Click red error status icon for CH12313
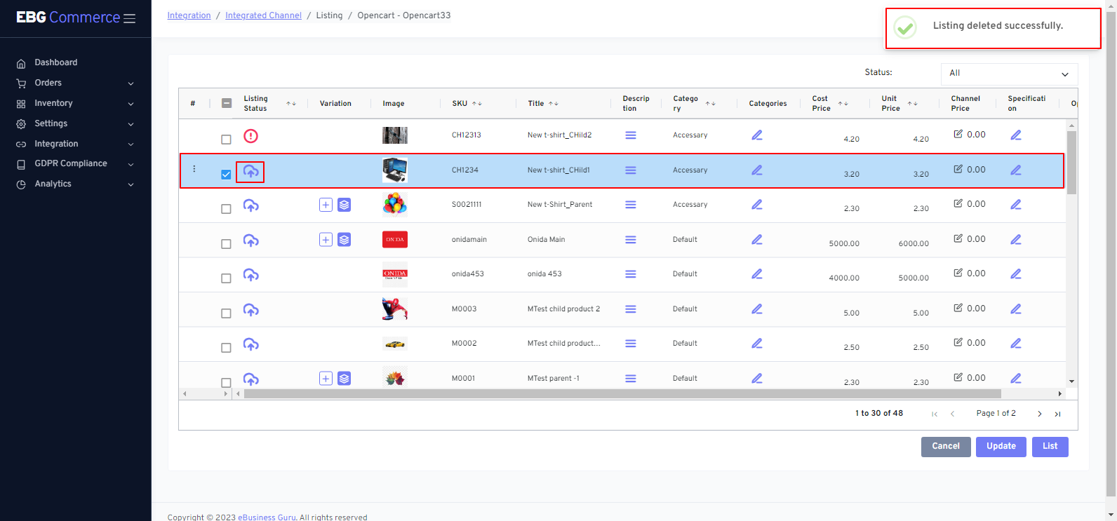Screen dimensions: 1117x521 click(250, 136)
